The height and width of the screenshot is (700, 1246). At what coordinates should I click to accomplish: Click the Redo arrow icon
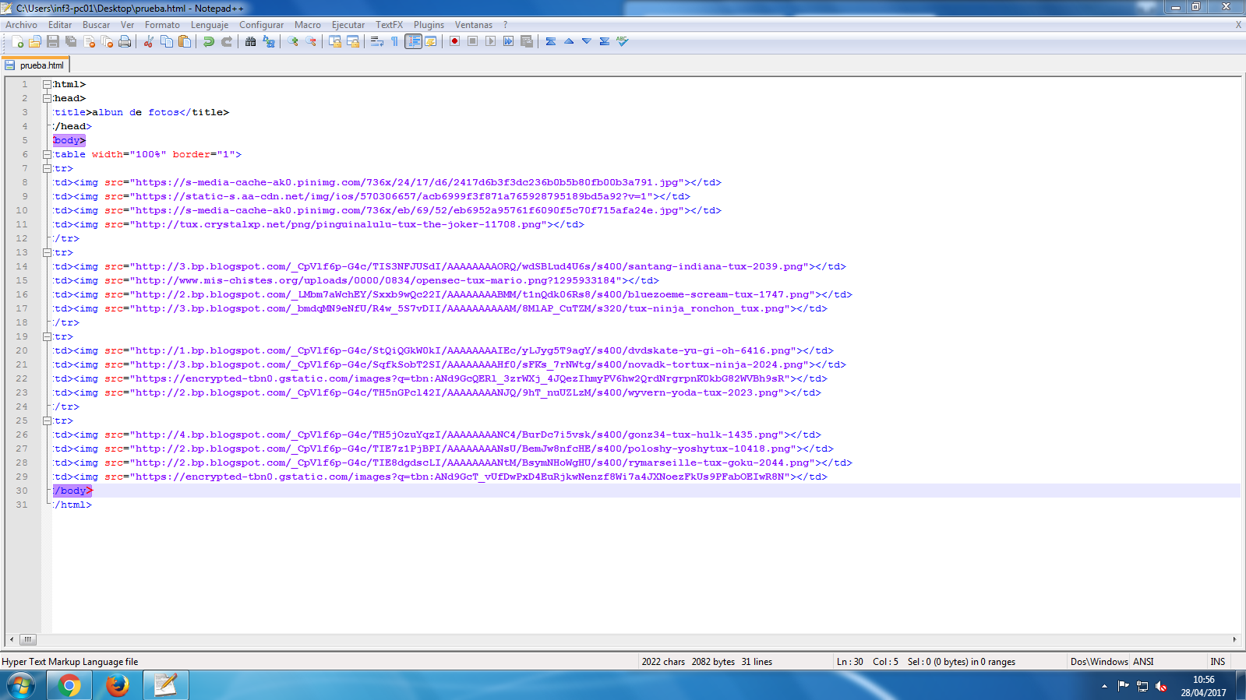(x=227, y=41)
